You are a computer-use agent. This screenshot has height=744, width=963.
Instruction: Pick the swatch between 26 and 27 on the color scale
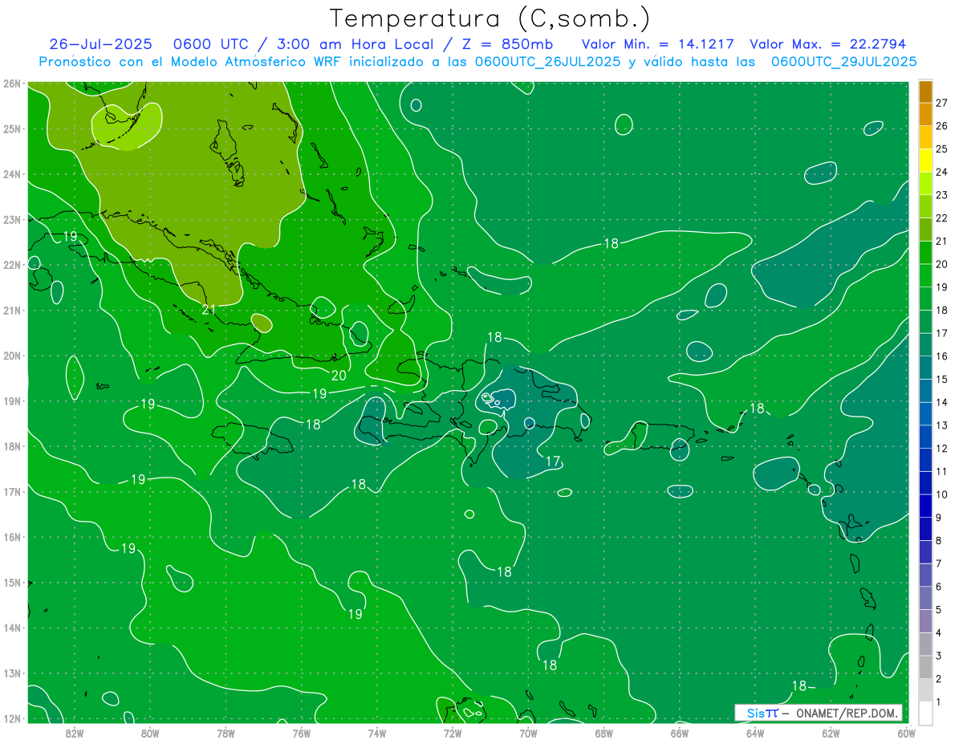coord(925,114)
